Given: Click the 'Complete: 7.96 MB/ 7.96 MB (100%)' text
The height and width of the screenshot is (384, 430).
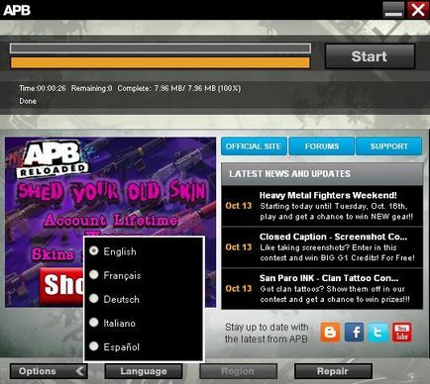Looking at the screenshot, I should [x=179, y=88].
